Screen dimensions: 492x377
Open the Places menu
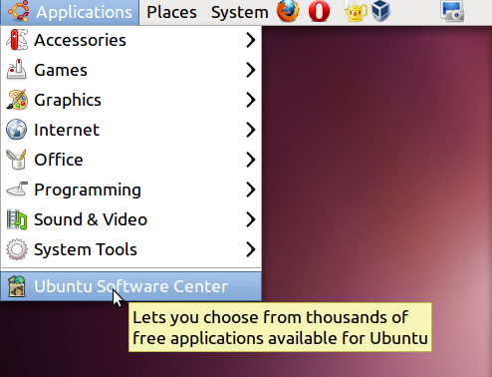pos(171,12)
